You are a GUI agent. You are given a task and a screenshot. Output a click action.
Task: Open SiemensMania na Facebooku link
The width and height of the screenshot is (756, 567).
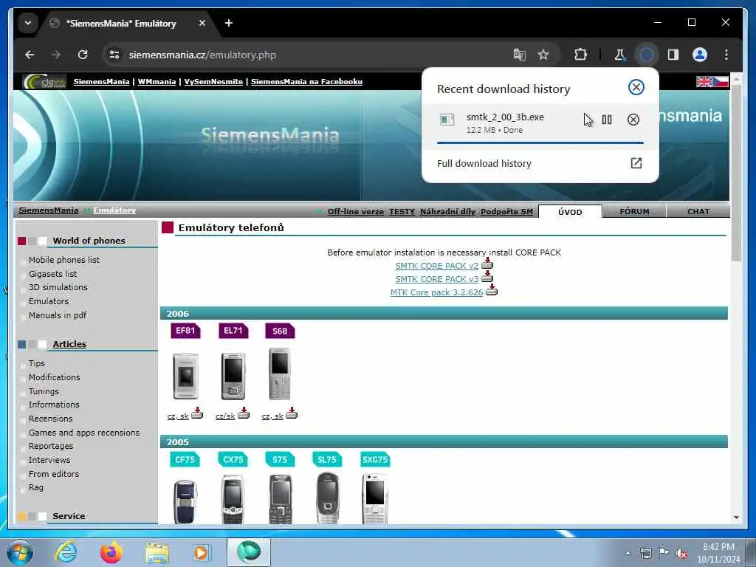(x=306, y=82)
